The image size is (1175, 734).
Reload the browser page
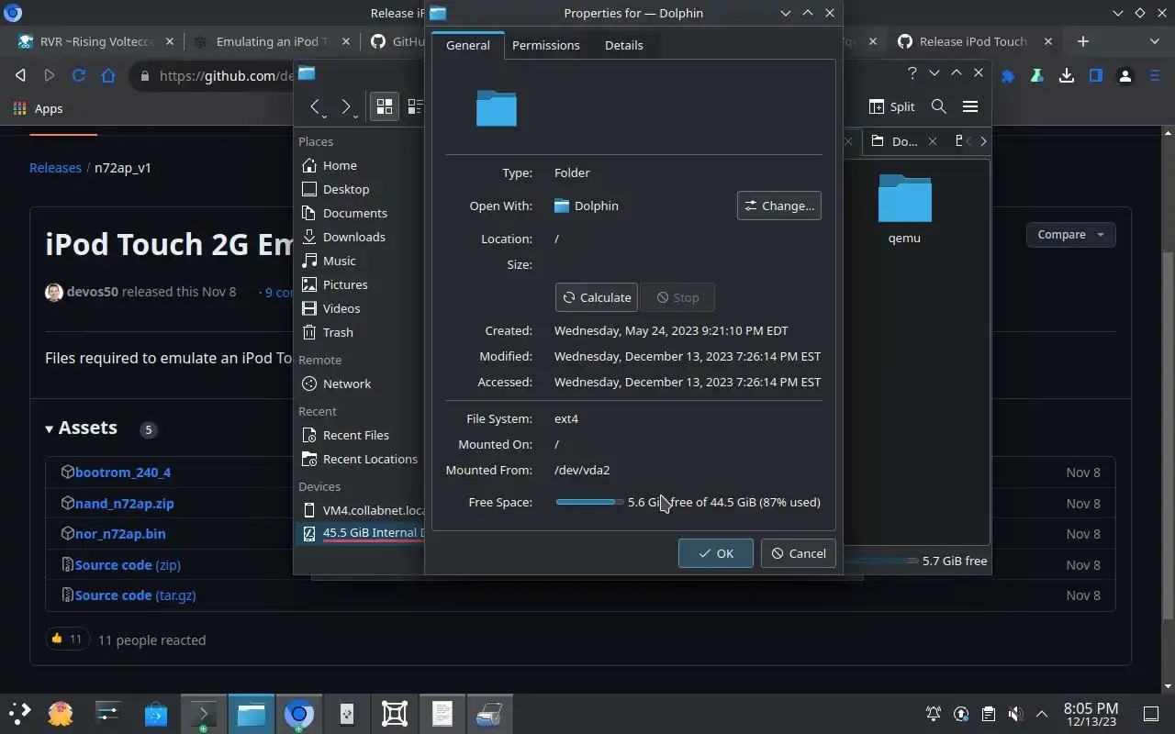(79, 76)
